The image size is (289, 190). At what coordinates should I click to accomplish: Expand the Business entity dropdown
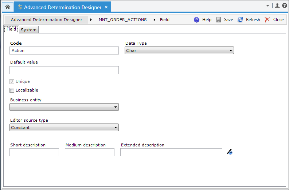(x=64, y=107)
